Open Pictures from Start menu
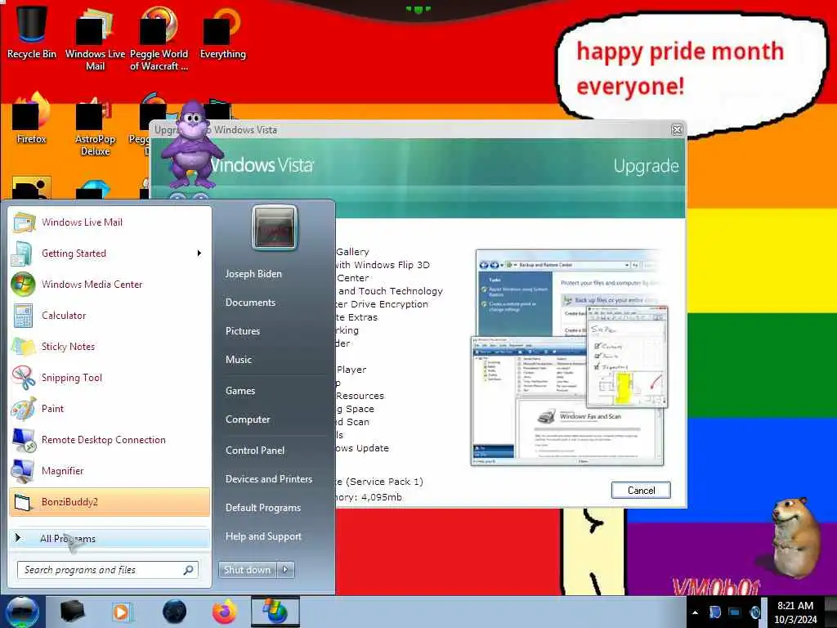This screenshot has height=628, width=837. coord(243,331)
